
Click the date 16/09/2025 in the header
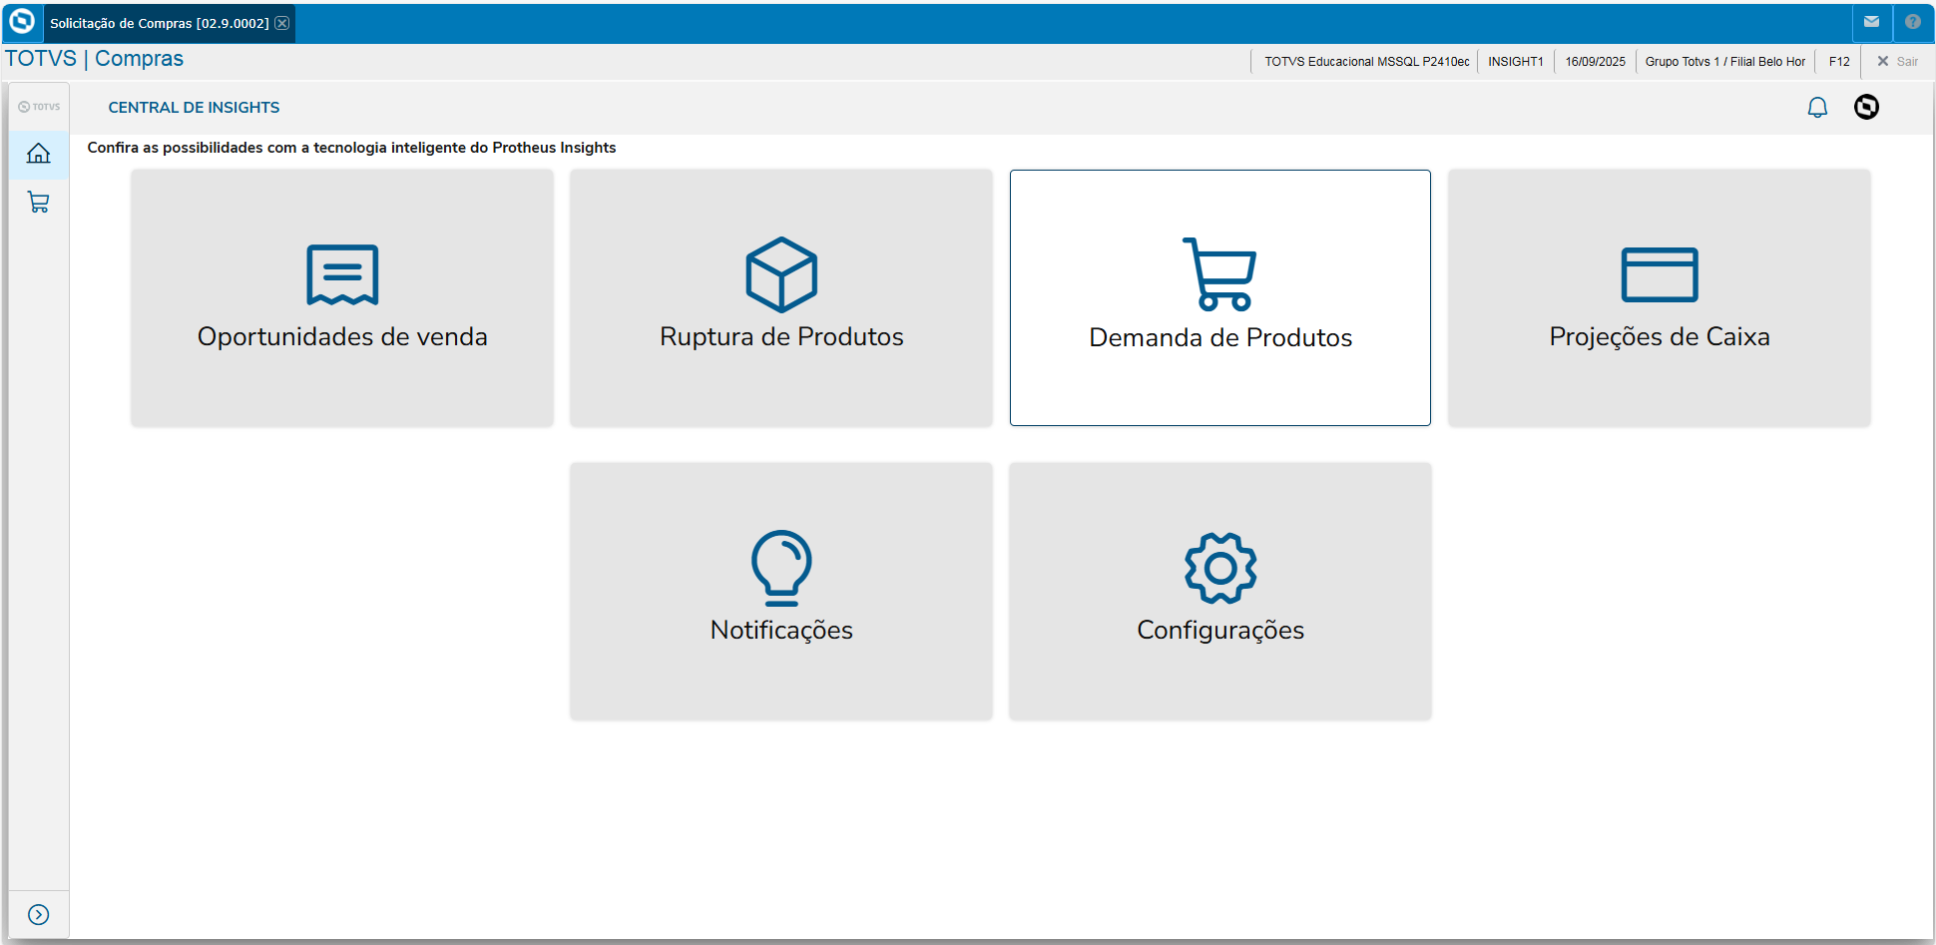tap(1595, 61)
